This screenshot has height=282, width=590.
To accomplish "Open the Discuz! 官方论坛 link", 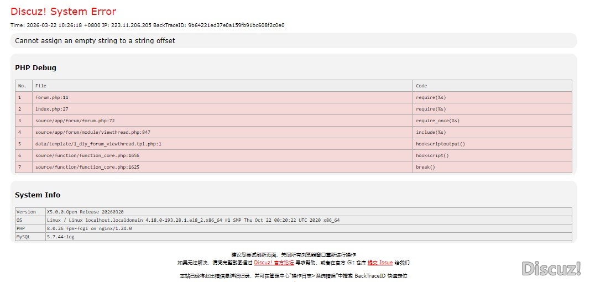I will 273,263.
